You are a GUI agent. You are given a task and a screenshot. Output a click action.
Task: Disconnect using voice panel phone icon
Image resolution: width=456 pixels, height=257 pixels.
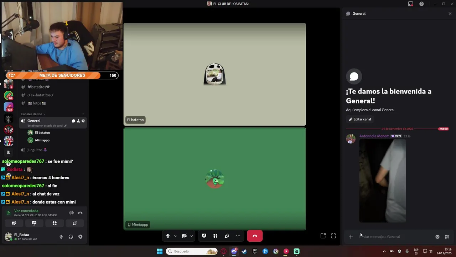(80, 213)
